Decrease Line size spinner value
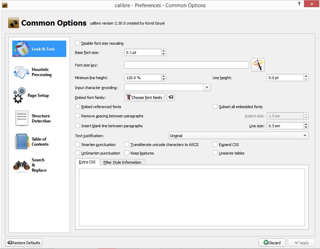Image resolution: width=320 pixels, height=249 pixels. click(x=306, y=127)
